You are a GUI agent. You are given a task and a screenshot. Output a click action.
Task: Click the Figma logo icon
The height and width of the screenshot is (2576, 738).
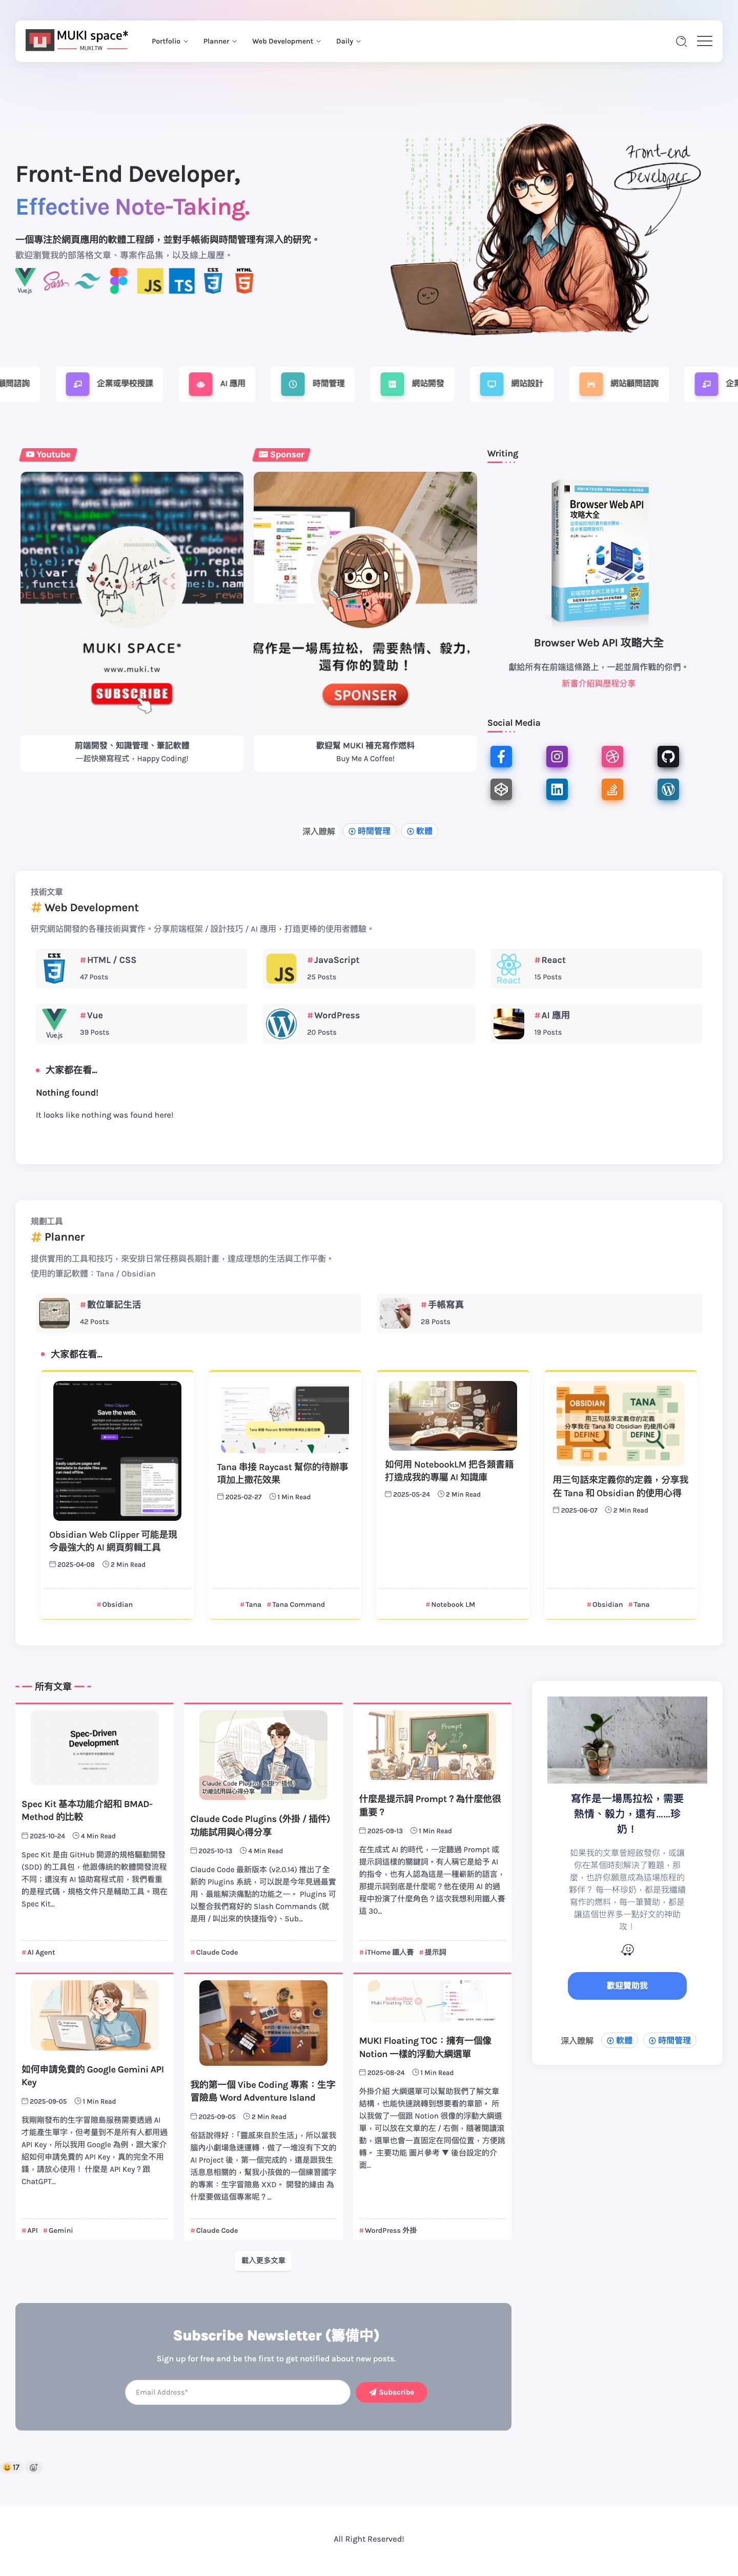click(119, 281)
